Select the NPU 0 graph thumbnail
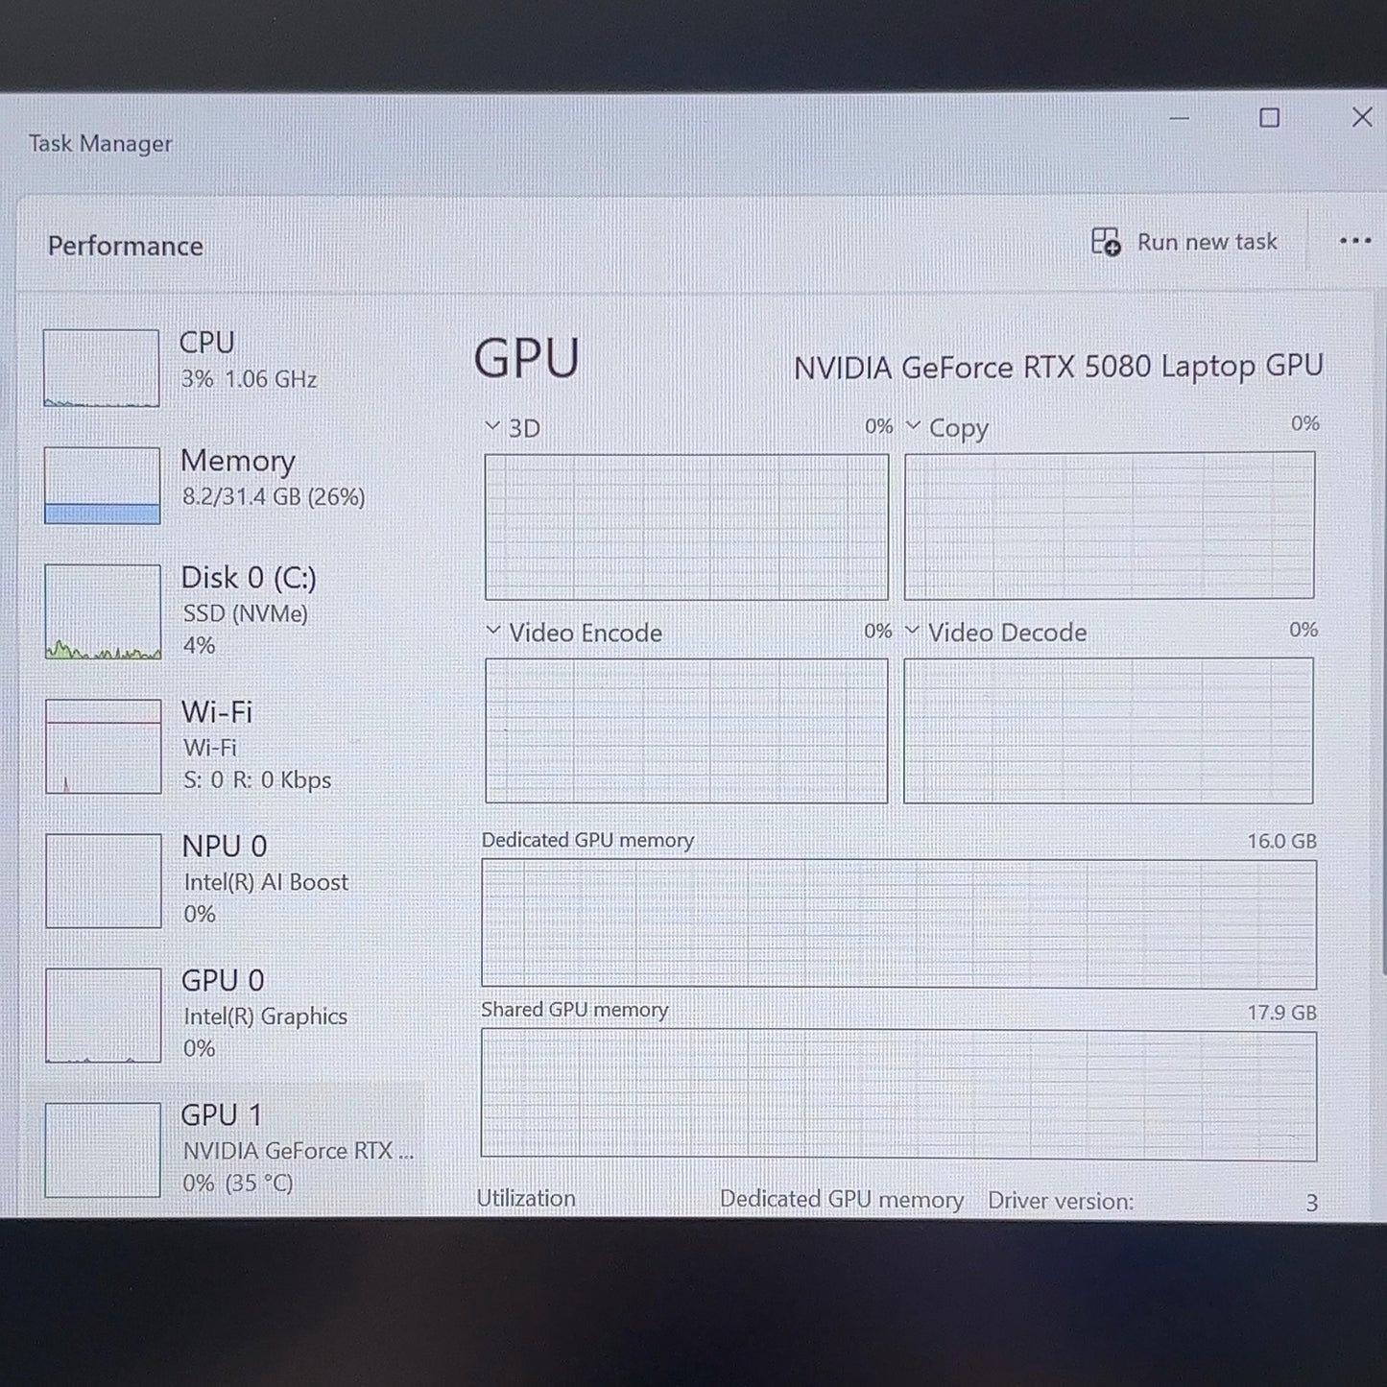Viewport: 1387px width, 1387px height. (x=103, y=880)
